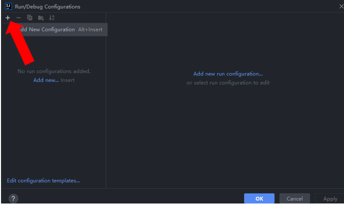Click the "No run configurations added." message
Screen dimensions: 344x205
[54, 71]
